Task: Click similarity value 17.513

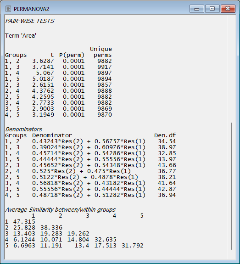Action: click(x=106, y=246)
